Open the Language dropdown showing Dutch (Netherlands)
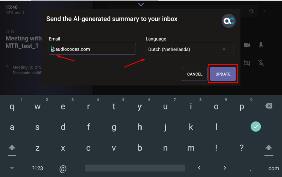The image size is (282, 177). (x=189, y=49)
